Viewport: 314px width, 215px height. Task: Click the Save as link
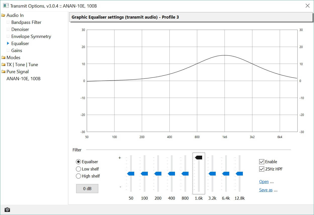(266, 190)
